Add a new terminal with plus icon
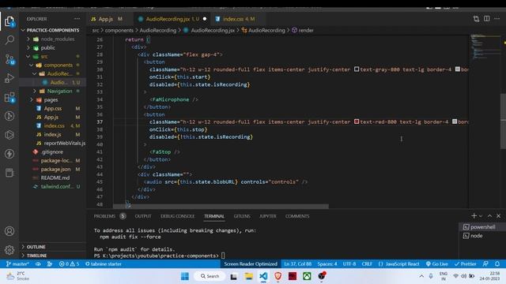The height and width of the screenshot is (284, 506). click(x=474, y=215)
